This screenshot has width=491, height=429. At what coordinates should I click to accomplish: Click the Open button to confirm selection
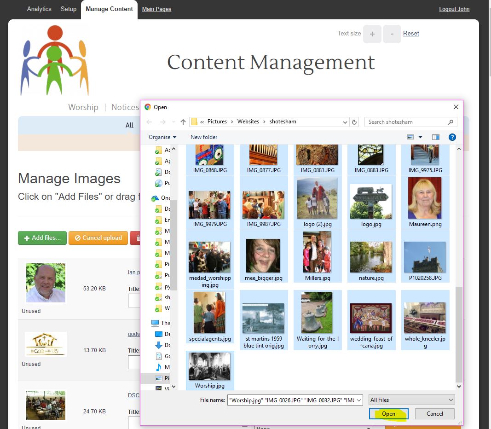(388, 413)
